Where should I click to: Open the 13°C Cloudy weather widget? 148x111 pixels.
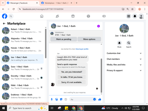click(x=110, y=108)
